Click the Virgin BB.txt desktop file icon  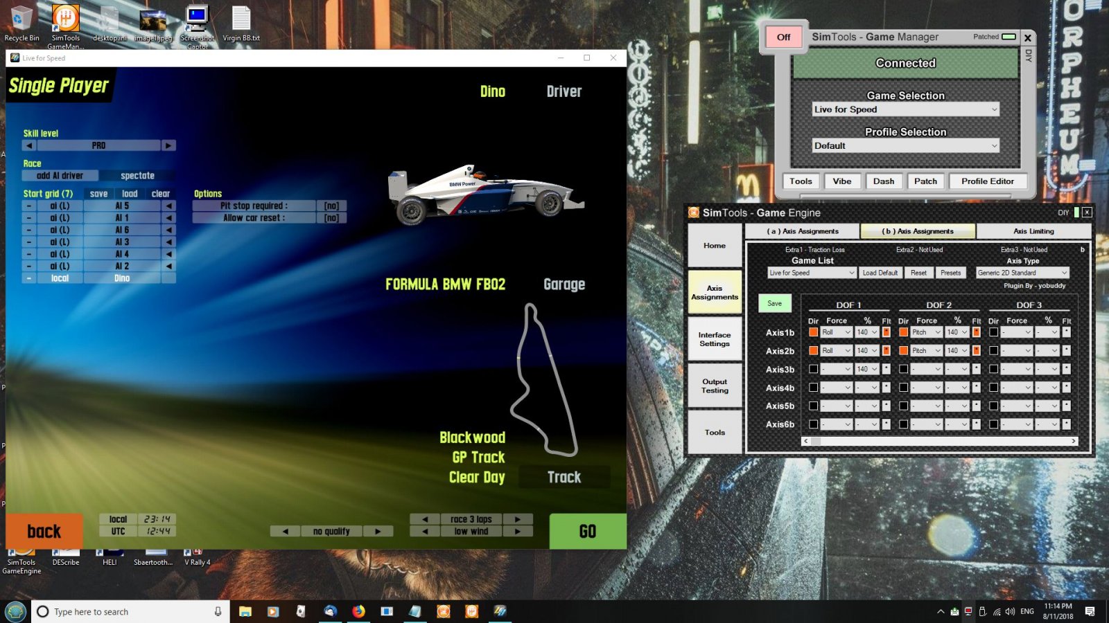[x=241, y=23]
